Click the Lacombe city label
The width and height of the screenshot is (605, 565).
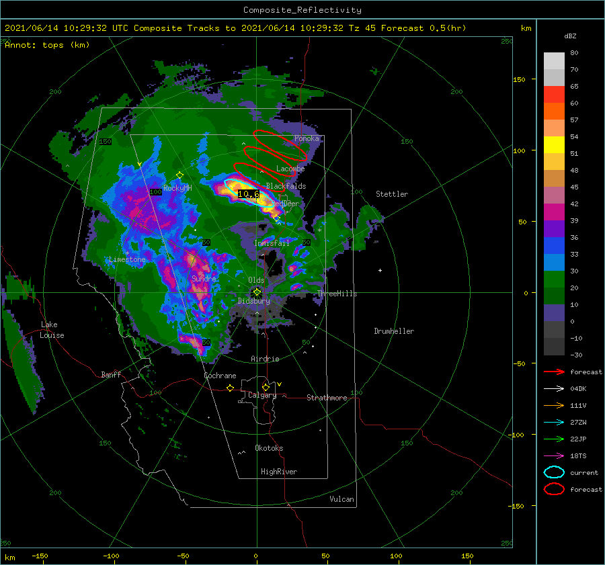(290, 169)
